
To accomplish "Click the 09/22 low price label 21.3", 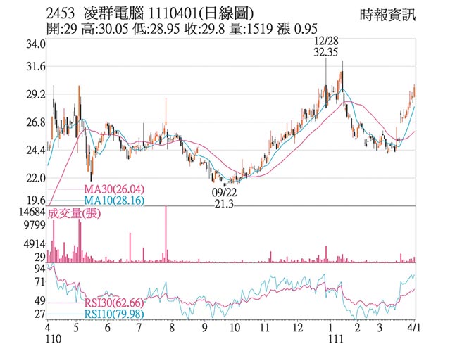I will pyautogui.click(x=224, y=203).
